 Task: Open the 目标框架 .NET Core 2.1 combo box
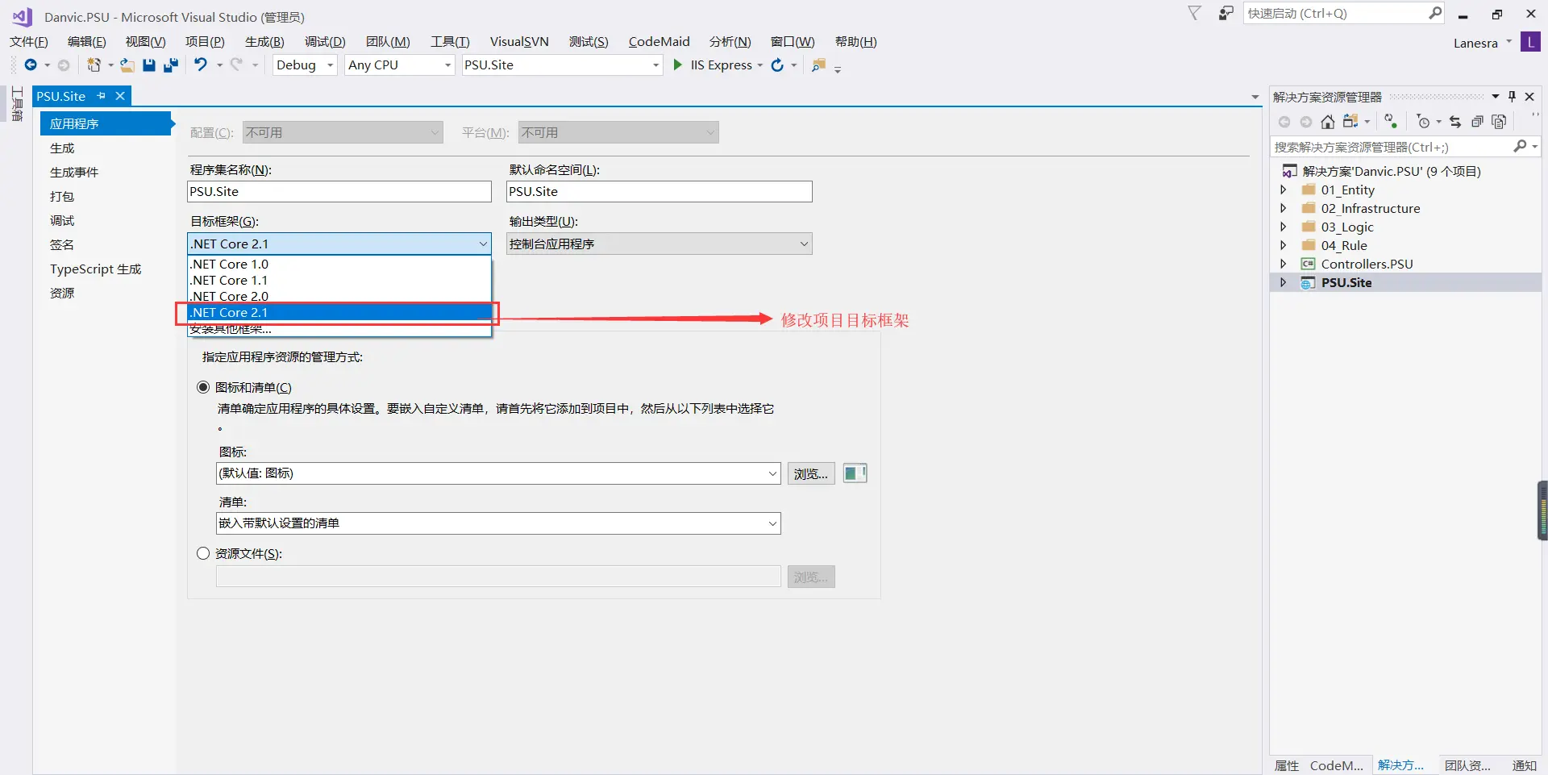[x=339, y=244]
